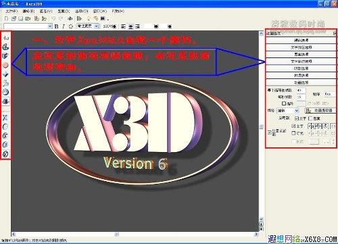Enable the lights checkbox in animation panel

[x=293, y=133]
